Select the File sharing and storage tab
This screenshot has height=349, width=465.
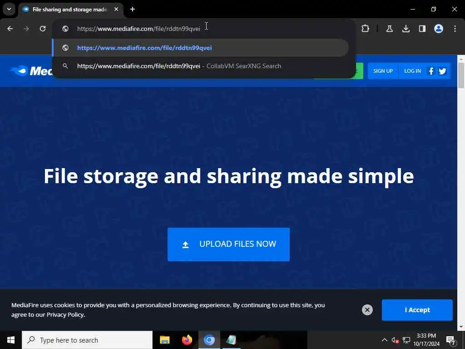pyautogui.click(x=70, y=10)
